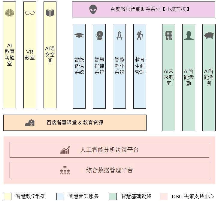Click the piggy bank icon above AI智能消费

click(209, 35)
